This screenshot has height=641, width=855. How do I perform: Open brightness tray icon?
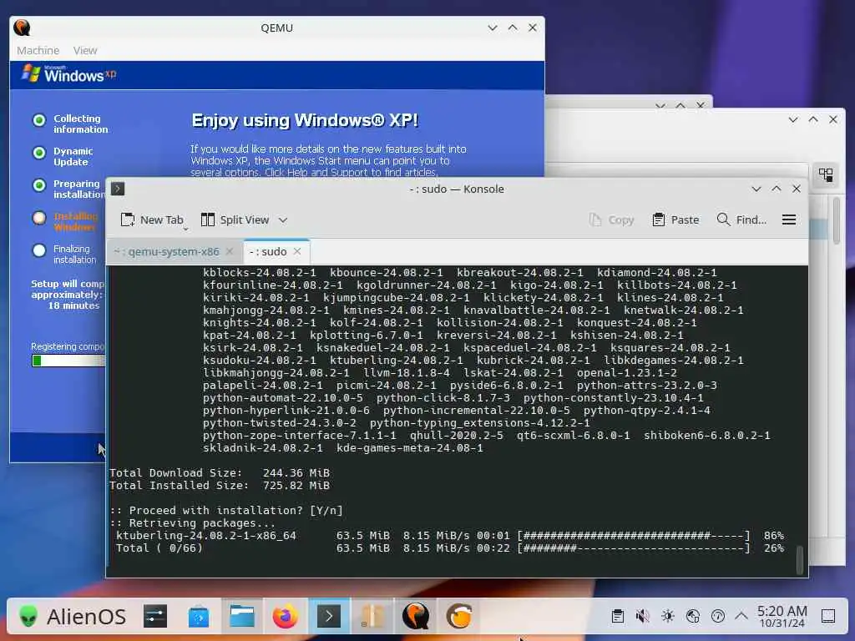pyautogui.click(x=668, y=617)
